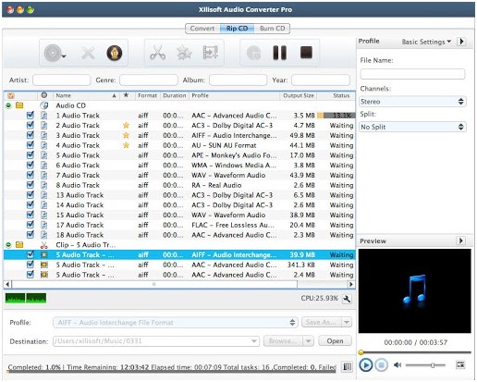Uncheck 1 Audio Track checkbox
This screenshot has width=477, height=382.
click(x=31, y=115)
